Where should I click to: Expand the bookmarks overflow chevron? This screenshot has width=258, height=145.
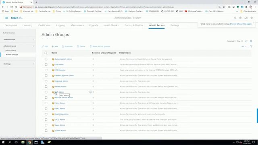[237, 11]
